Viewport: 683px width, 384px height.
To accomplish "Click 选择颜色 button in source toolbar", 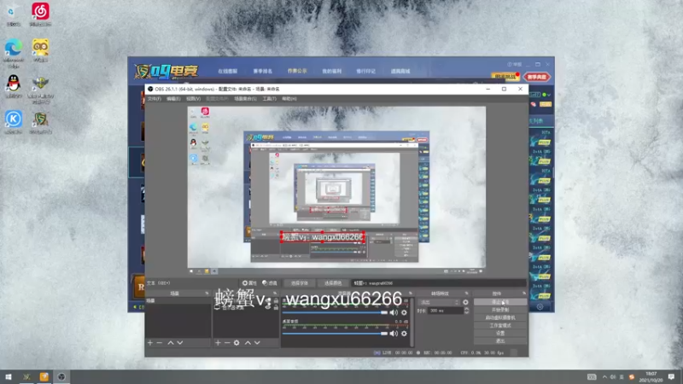I will pos(333,283).
